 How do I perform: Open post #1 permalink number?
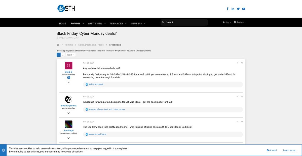click(x=242, y=63)
